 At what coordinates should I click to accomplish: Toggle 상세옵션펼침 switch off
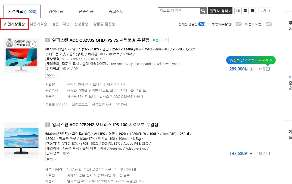tap(203, 24)
